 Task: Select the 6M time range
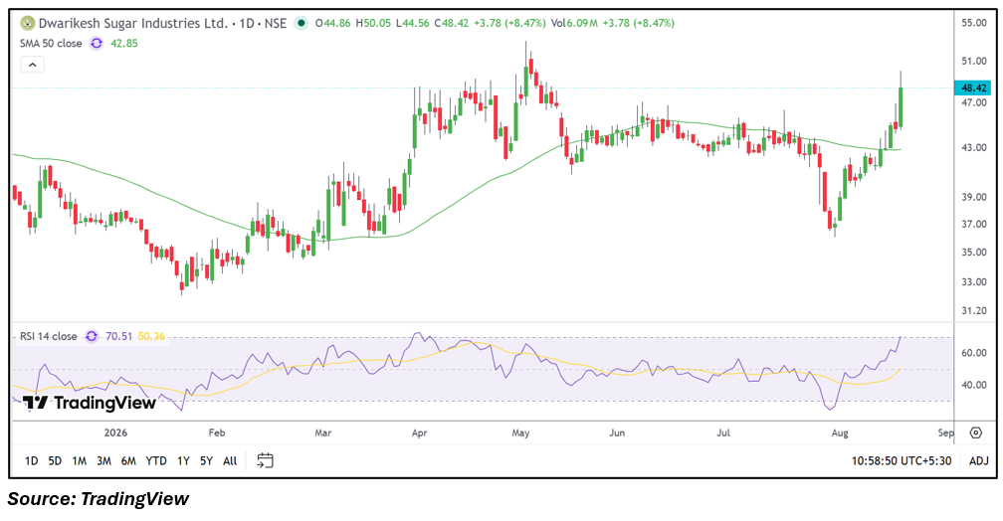[x=128, y=461]
